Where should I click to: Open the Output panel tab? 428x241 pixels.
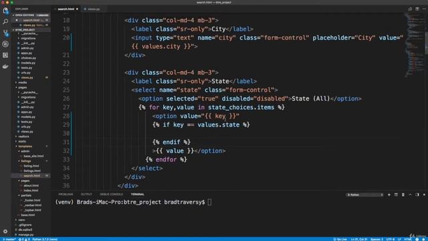coord(86,194)
